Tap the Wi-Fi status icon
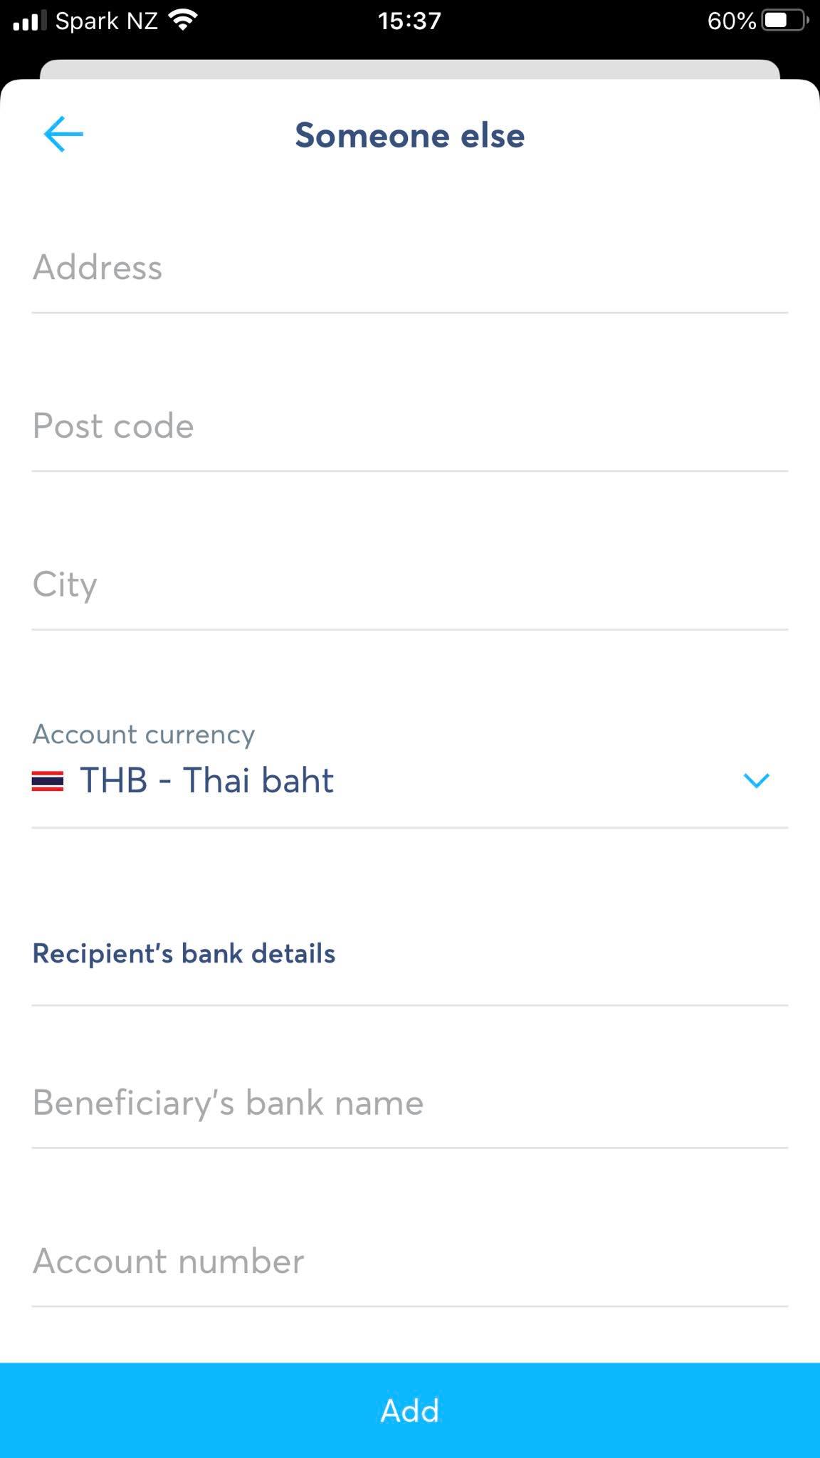 184,21
